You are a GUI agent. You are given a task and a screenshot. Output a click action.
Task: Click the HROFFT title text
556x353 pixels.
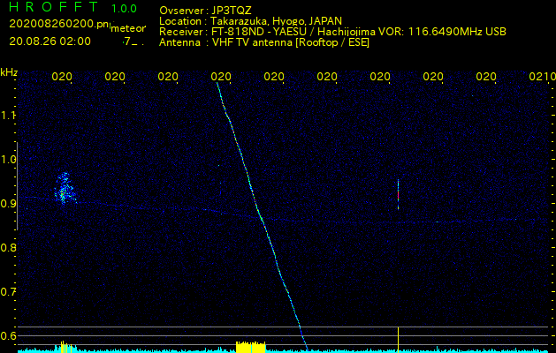coord(54,7)
